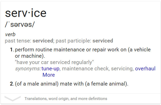Click the phonetic pronunciation text
Screen dimensions: 161x105
point(20,25)
